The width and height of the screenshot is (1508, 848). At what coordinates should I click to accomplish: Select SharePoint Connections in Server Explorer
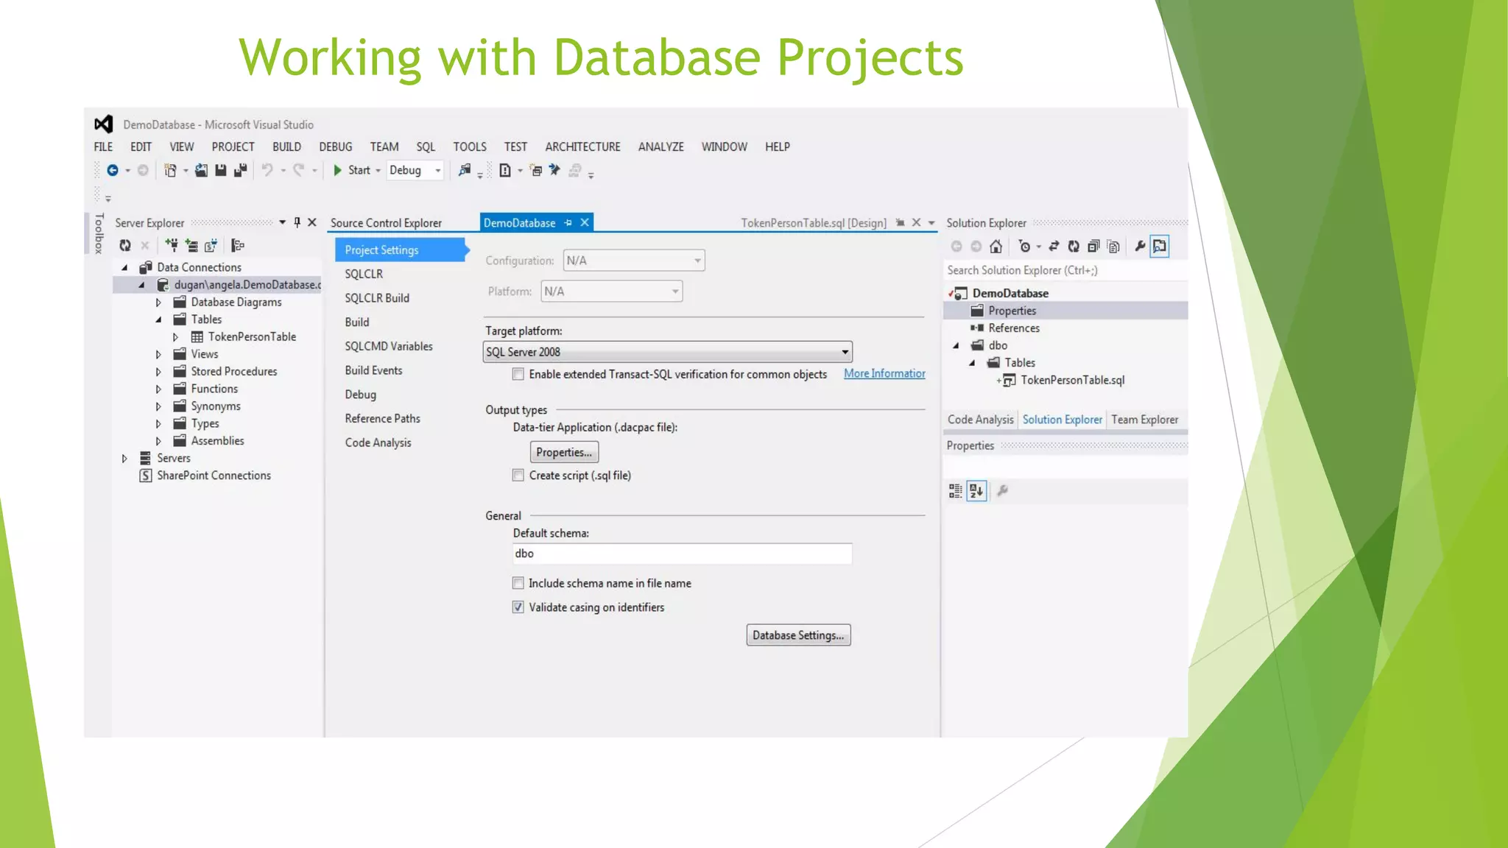point(214,476)
